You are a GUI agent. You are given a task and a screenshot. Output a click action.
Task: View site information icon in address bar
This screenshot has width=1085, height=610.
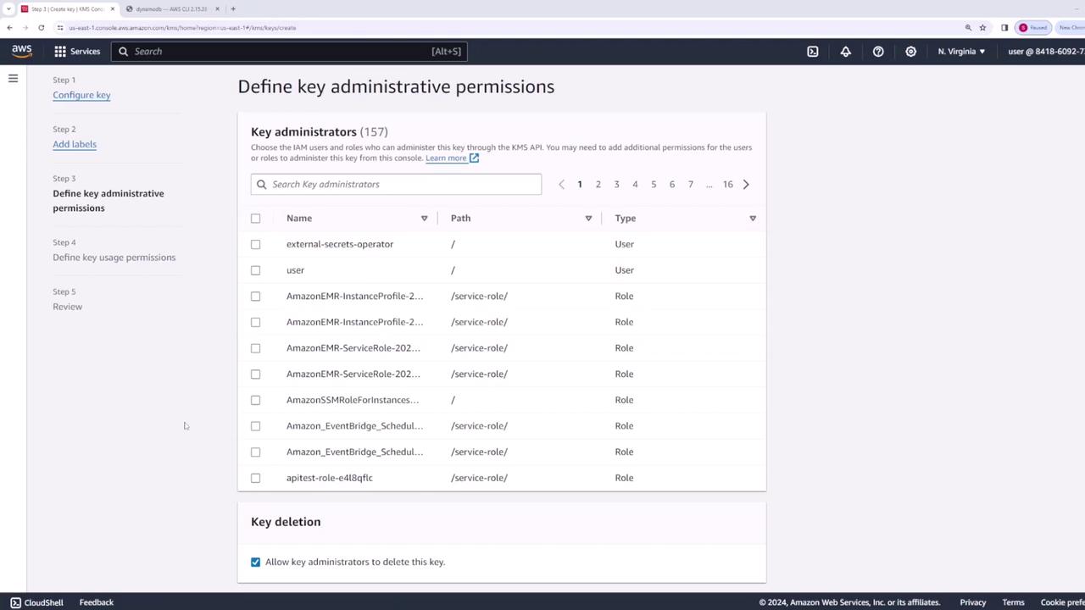tap(60, 27)
